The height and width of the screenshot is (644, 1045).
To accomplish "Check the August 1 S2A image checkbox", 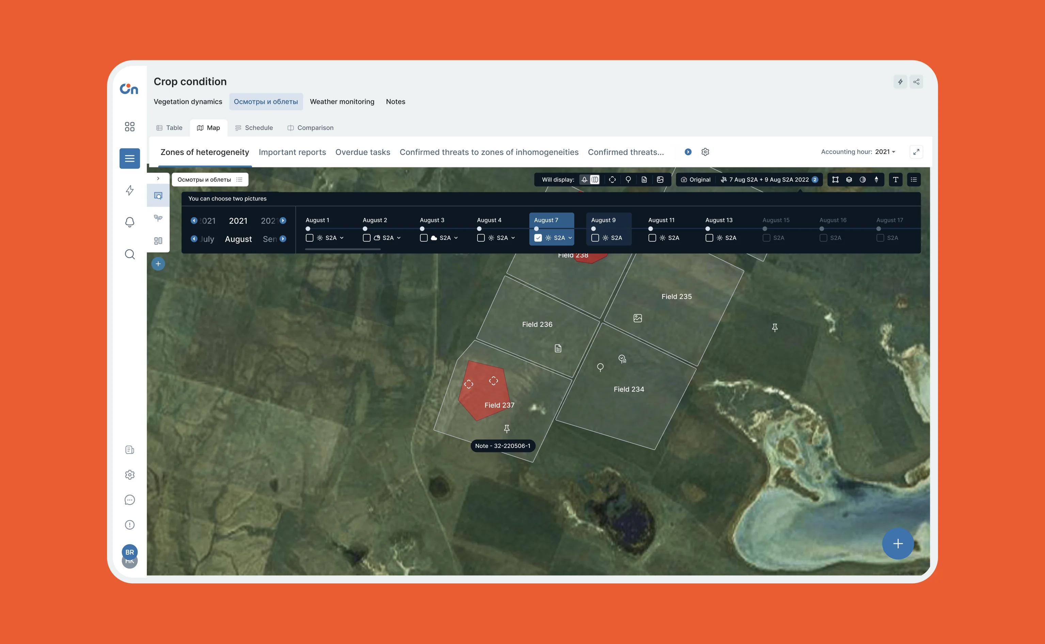I will 310,238.
